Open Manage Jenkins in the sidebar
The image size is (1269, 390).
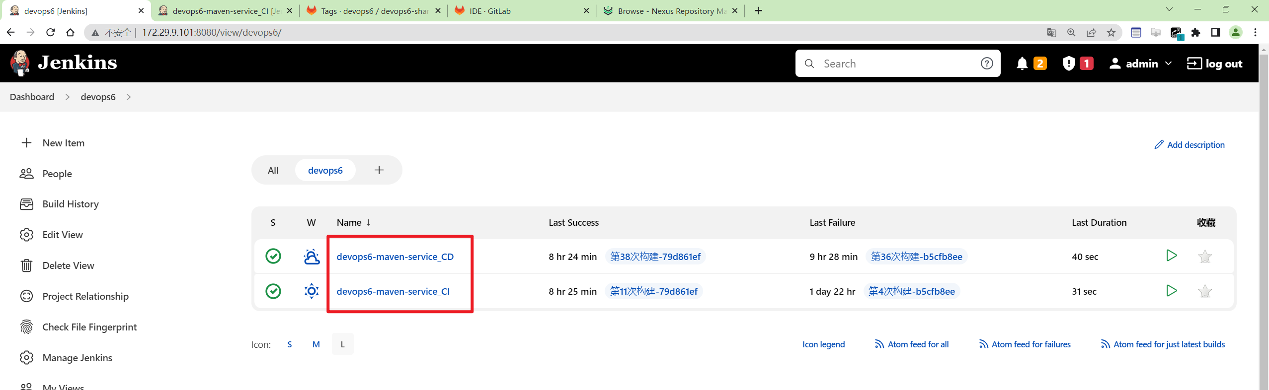[77, 358]
